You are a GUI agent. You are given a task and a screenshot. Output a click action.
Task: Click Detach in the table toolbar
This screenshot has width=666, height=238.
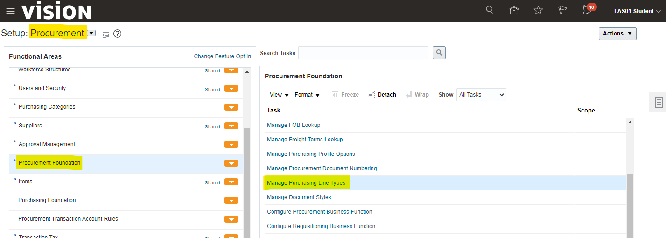(382, 95)
